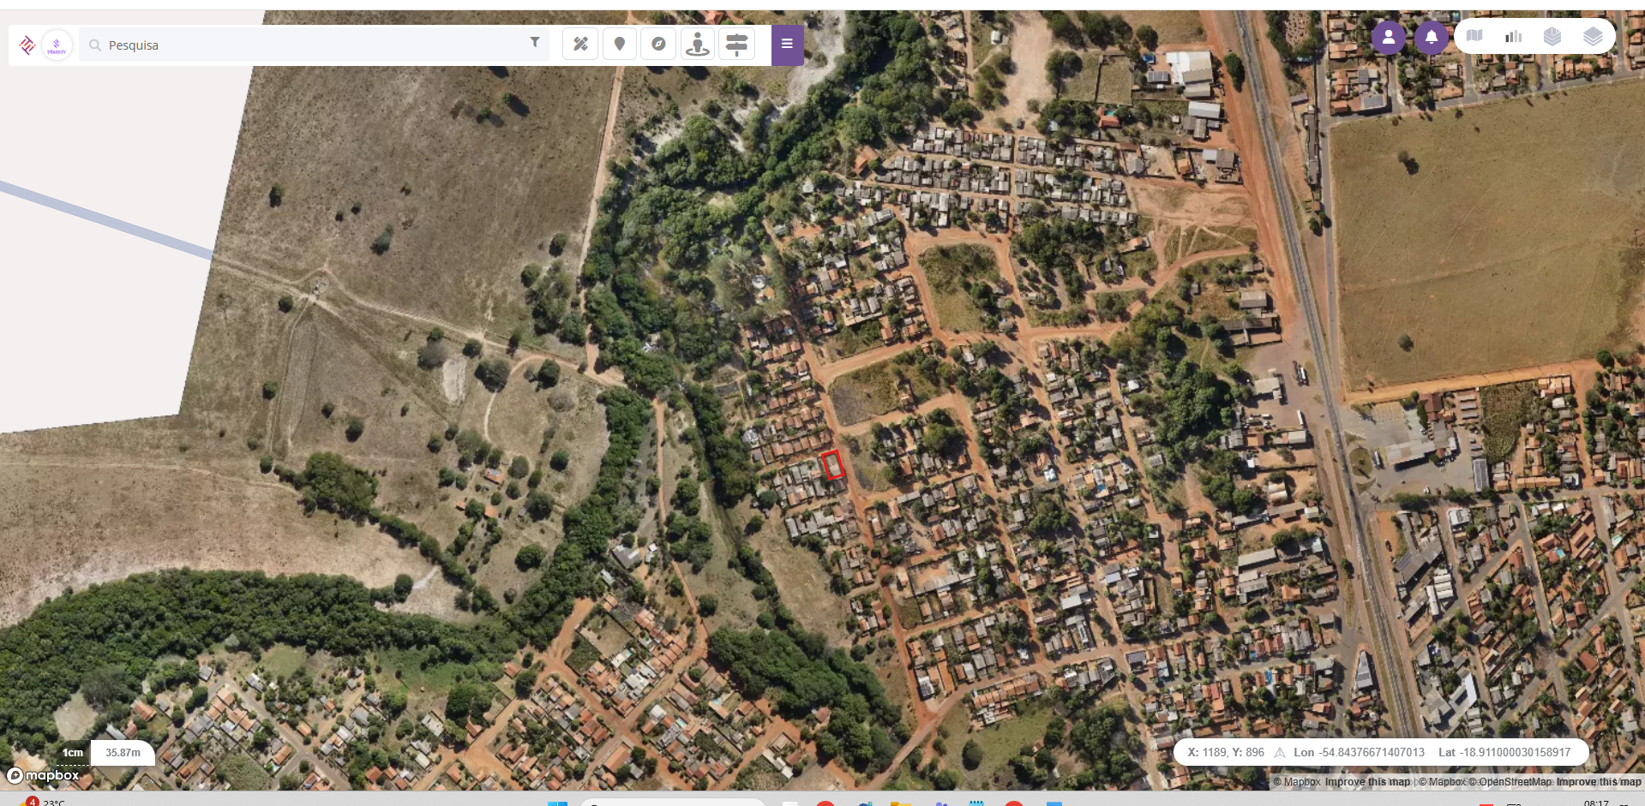Open the stacked layers panel
1645x806 pixels.
point(1593,36)
